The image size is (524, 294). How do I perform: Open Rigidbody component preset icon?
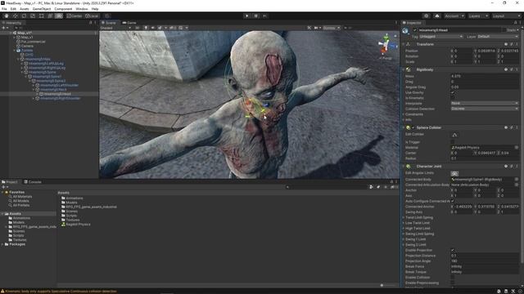(512, 69)
